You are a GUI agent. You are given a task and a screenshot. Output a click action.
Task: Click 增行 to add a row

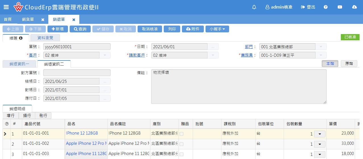point(11,116)
